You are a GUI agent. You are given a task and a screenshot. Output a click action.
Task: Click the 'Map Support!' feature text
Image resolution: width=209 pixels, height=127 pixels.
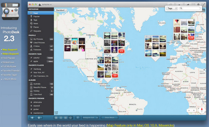tap(10, 50)
